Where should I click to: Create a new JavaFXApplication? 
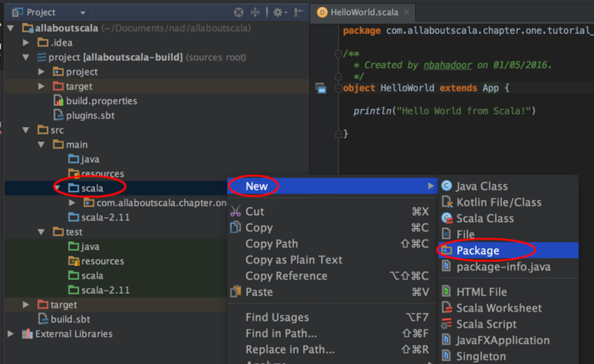508,341
